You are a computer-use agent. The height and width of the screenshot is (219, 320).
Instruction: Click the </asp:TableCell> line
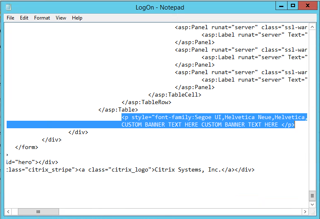tap(175, 95)
